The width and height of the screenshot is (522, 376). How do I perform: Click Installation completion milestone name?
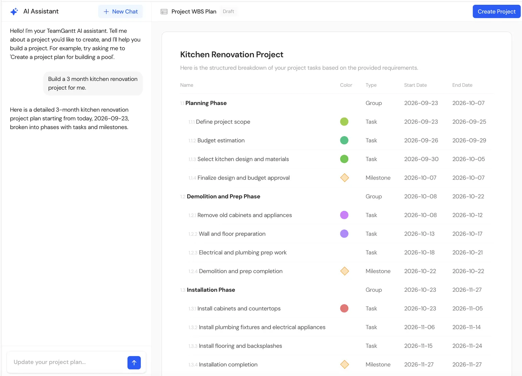(x=228, y=364)
